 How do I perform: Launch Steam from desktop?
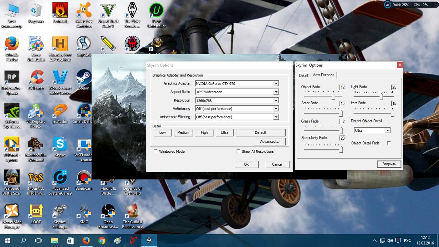pyautogui.click(x=84, y=80)
